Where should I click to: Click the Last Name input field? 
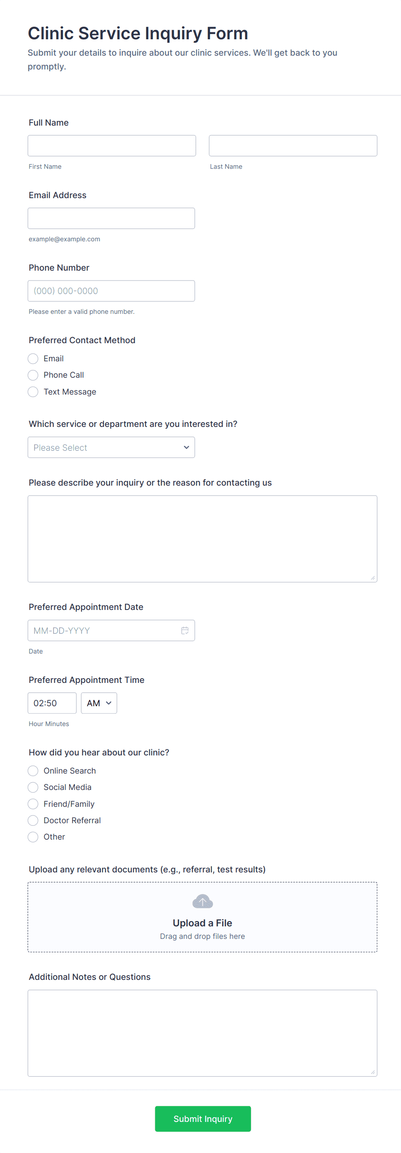click(x=293, y=145)
